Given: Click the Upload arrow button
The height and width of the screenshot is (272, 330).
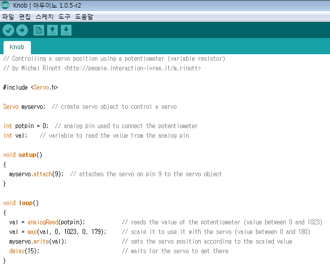Looking at the screenshot, I should pyautogui.click(x=22, y=30).
